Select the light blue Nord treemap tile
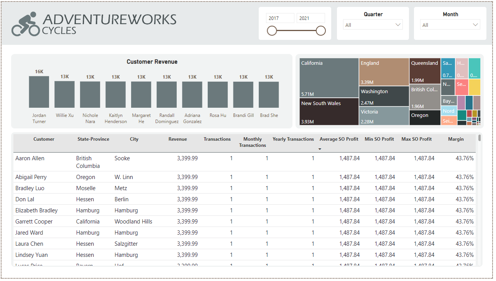Screen dimensions: 496x281 [448, 111]
